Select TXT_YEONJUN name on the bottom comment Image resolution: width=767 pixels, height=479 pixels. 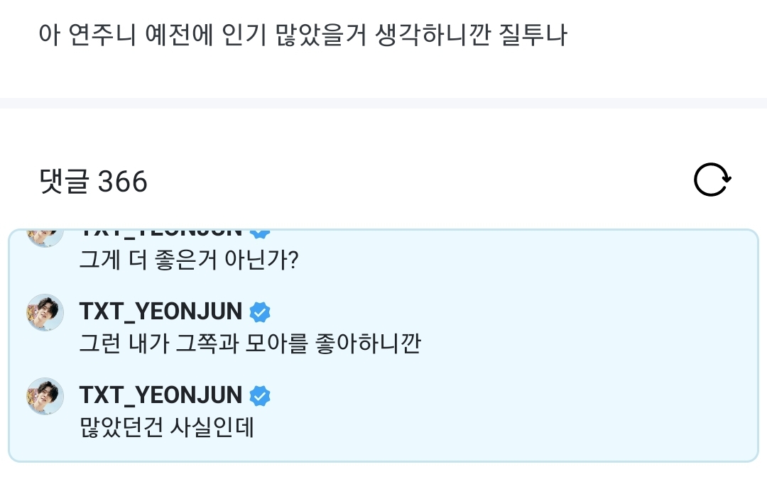[161, 395]
